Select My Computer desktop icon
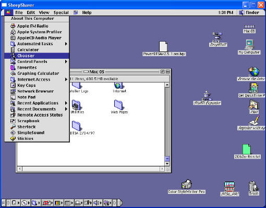 tap(249, 47)
